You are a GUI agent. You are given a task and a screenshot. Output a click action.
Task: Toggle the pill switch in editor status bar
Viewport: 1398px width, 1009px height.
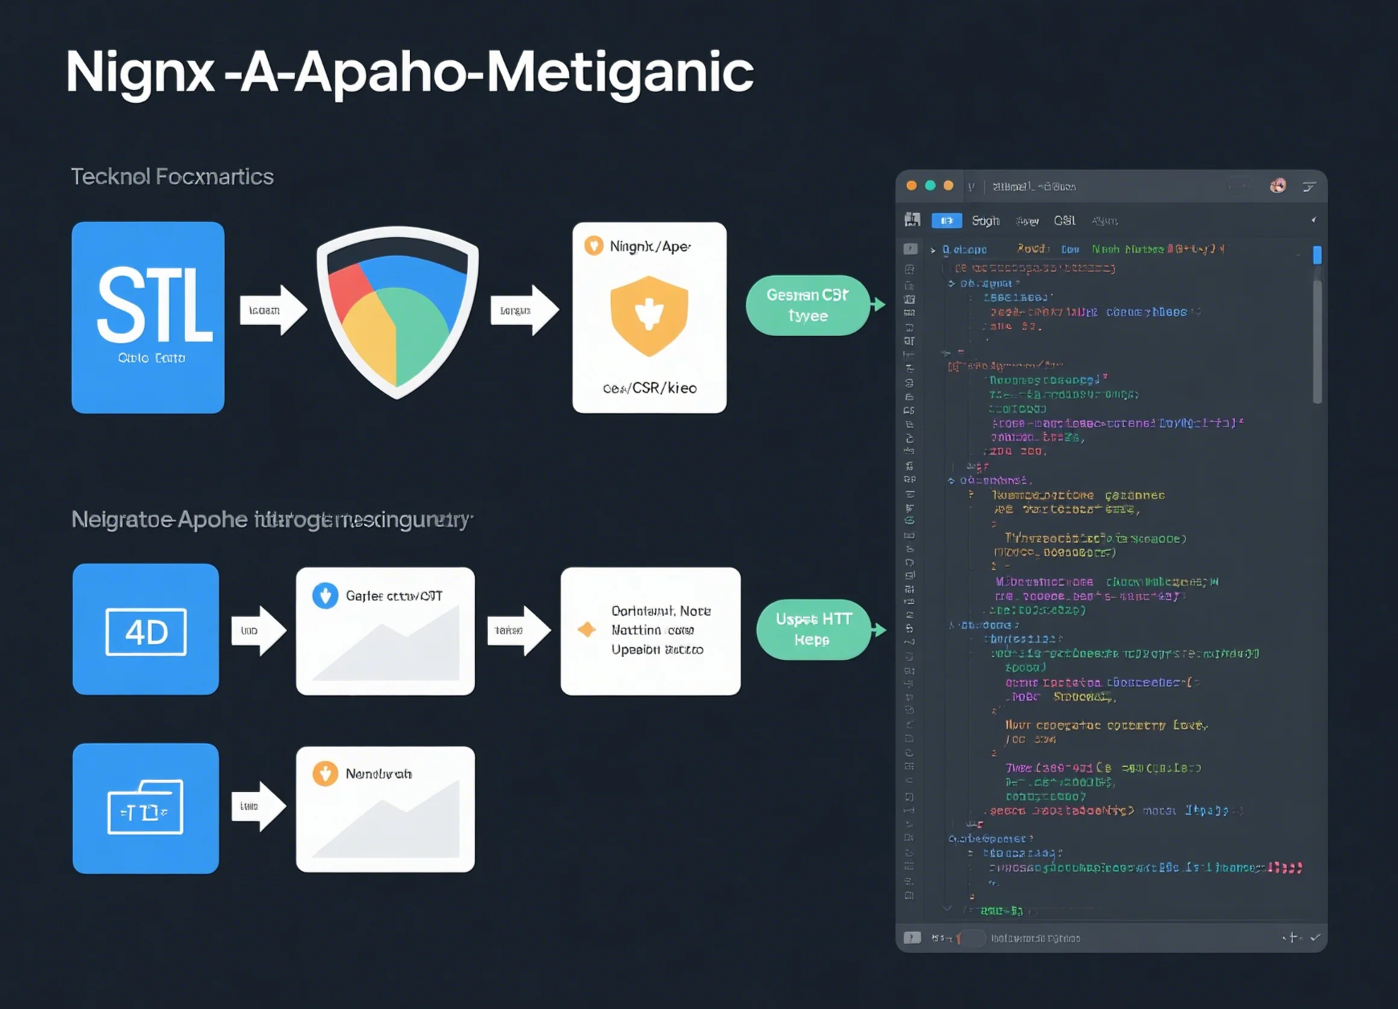pyautogui.click(x=972, y=938)
